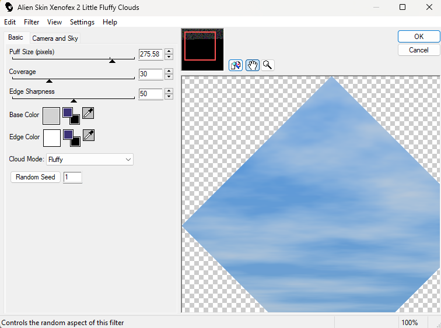This screenshot has width=441, height=328.
Task: Toggle the original image preview button
Action: tap(236, 65)
